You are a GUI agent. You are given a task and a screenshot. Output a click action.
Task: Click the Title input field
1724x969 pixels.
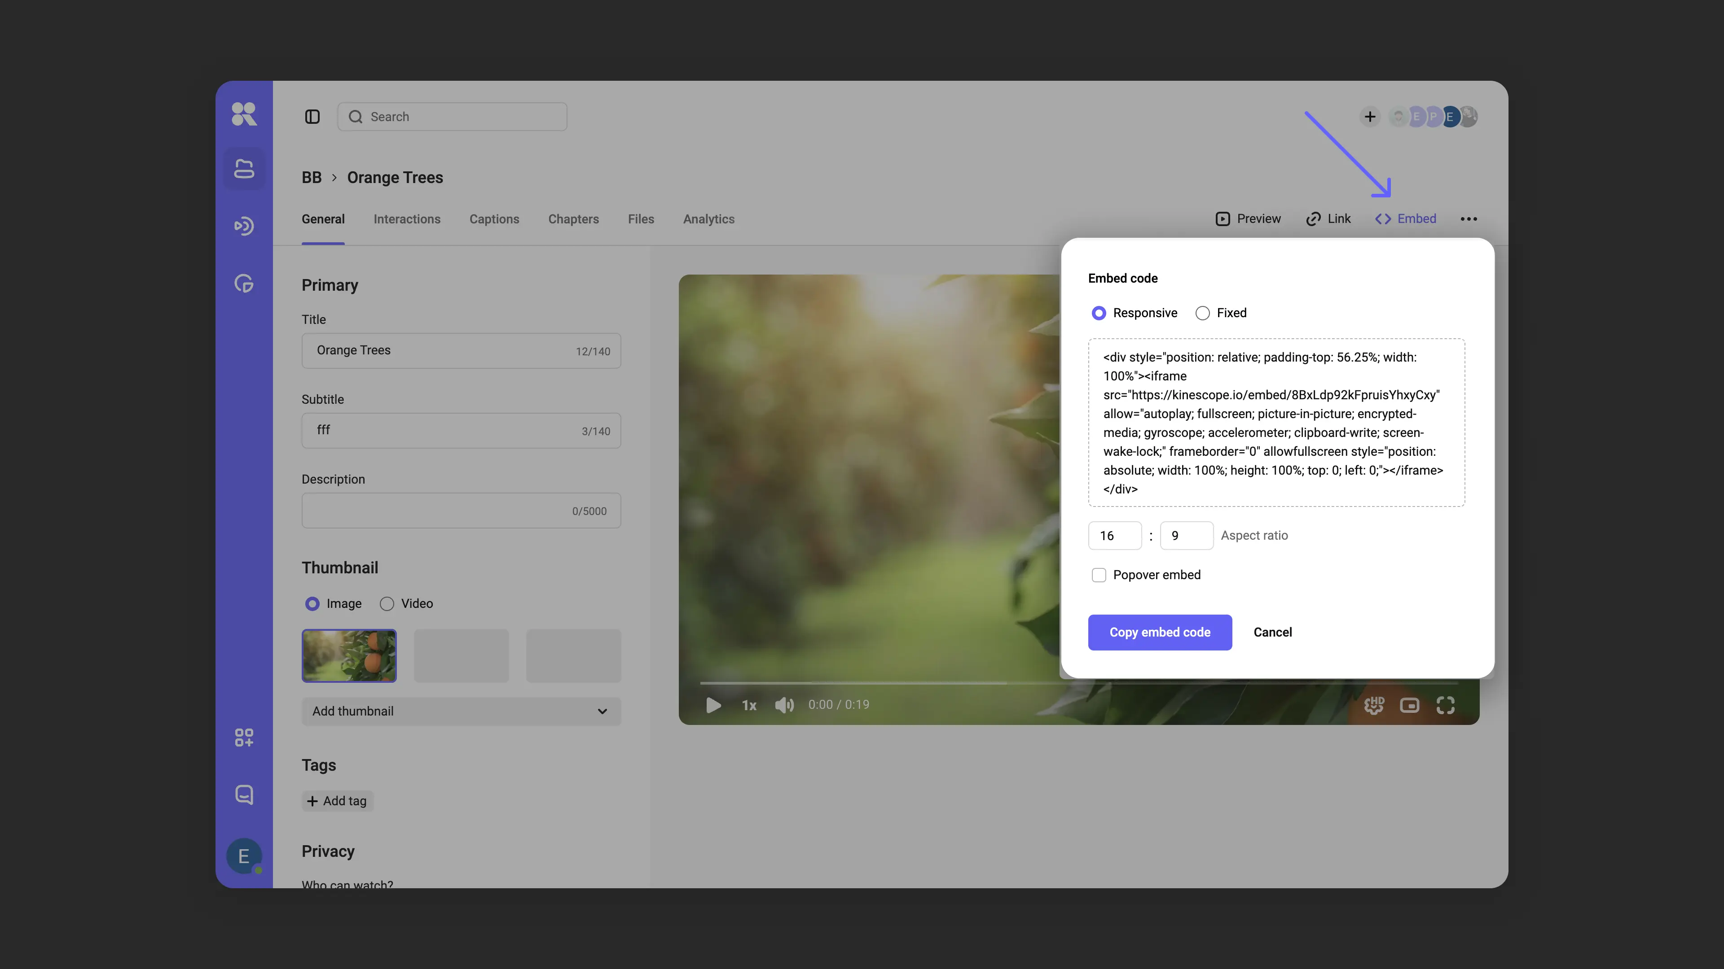[461, 351]
